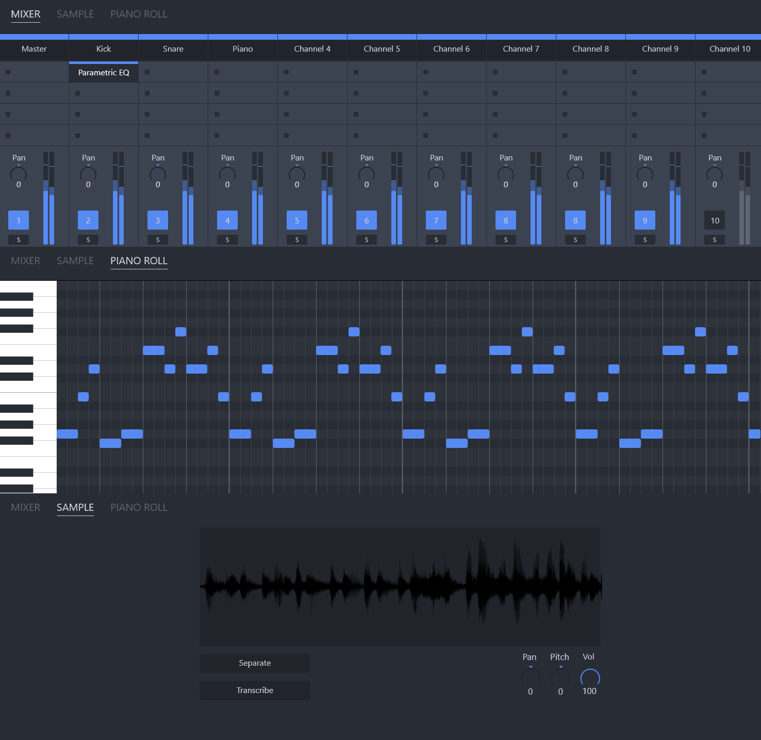Click the Transcribe button

pyautogui.click(x=255, y=690)
